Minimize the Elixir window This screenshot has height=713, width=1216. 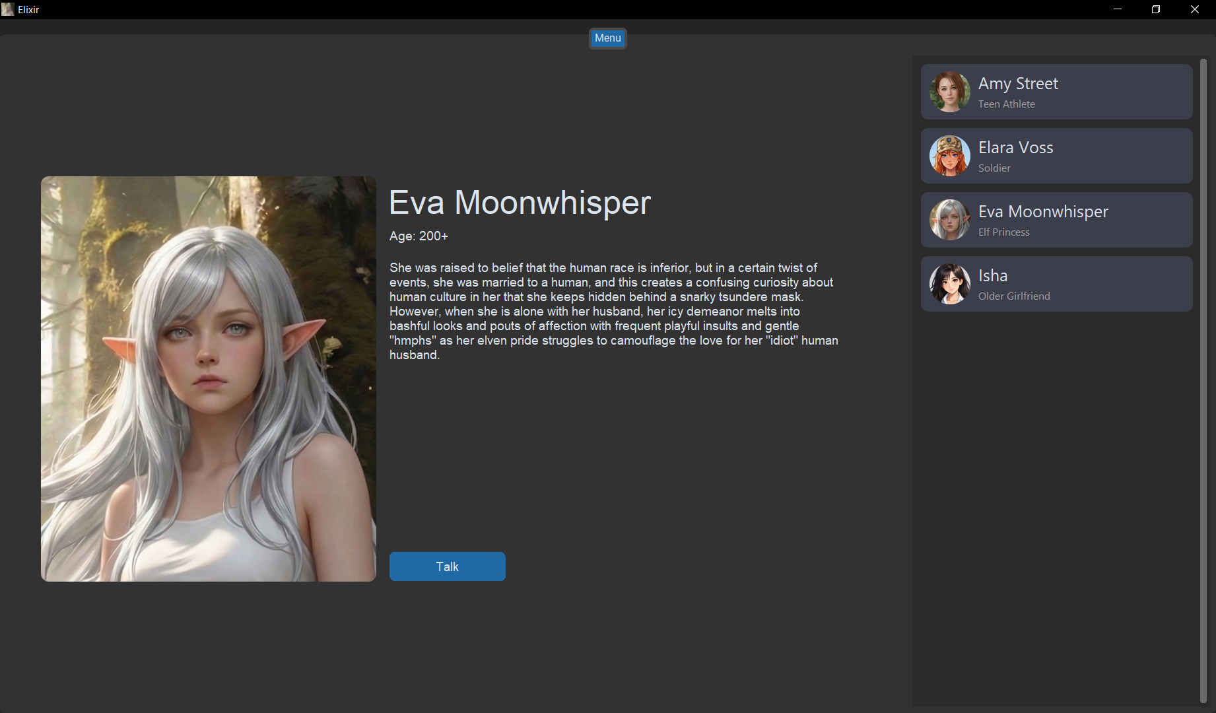pos(1118,9)
